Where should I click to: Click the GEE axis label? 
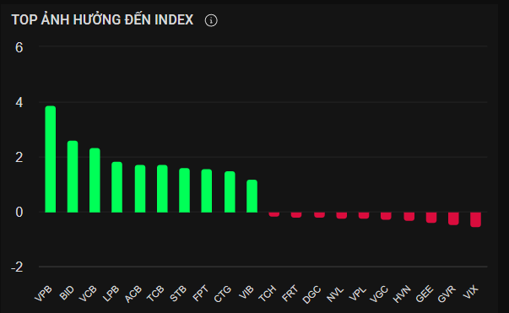click(x=425, y=294)
